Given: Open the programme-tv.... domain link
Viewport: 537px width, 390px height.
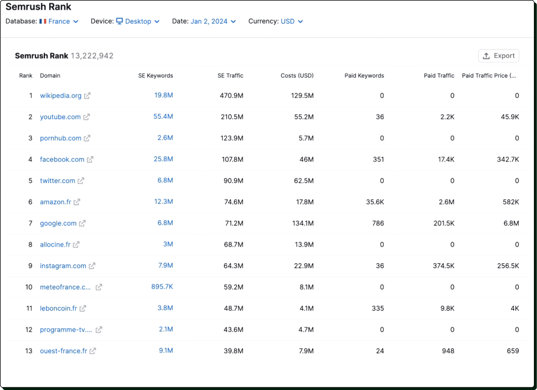Looking at the screenshot, I should 66,329.
